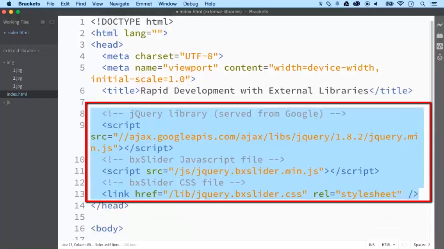Click the layered upload icon in right toolbar
The image size is (444, 249).
pos(439,57)
